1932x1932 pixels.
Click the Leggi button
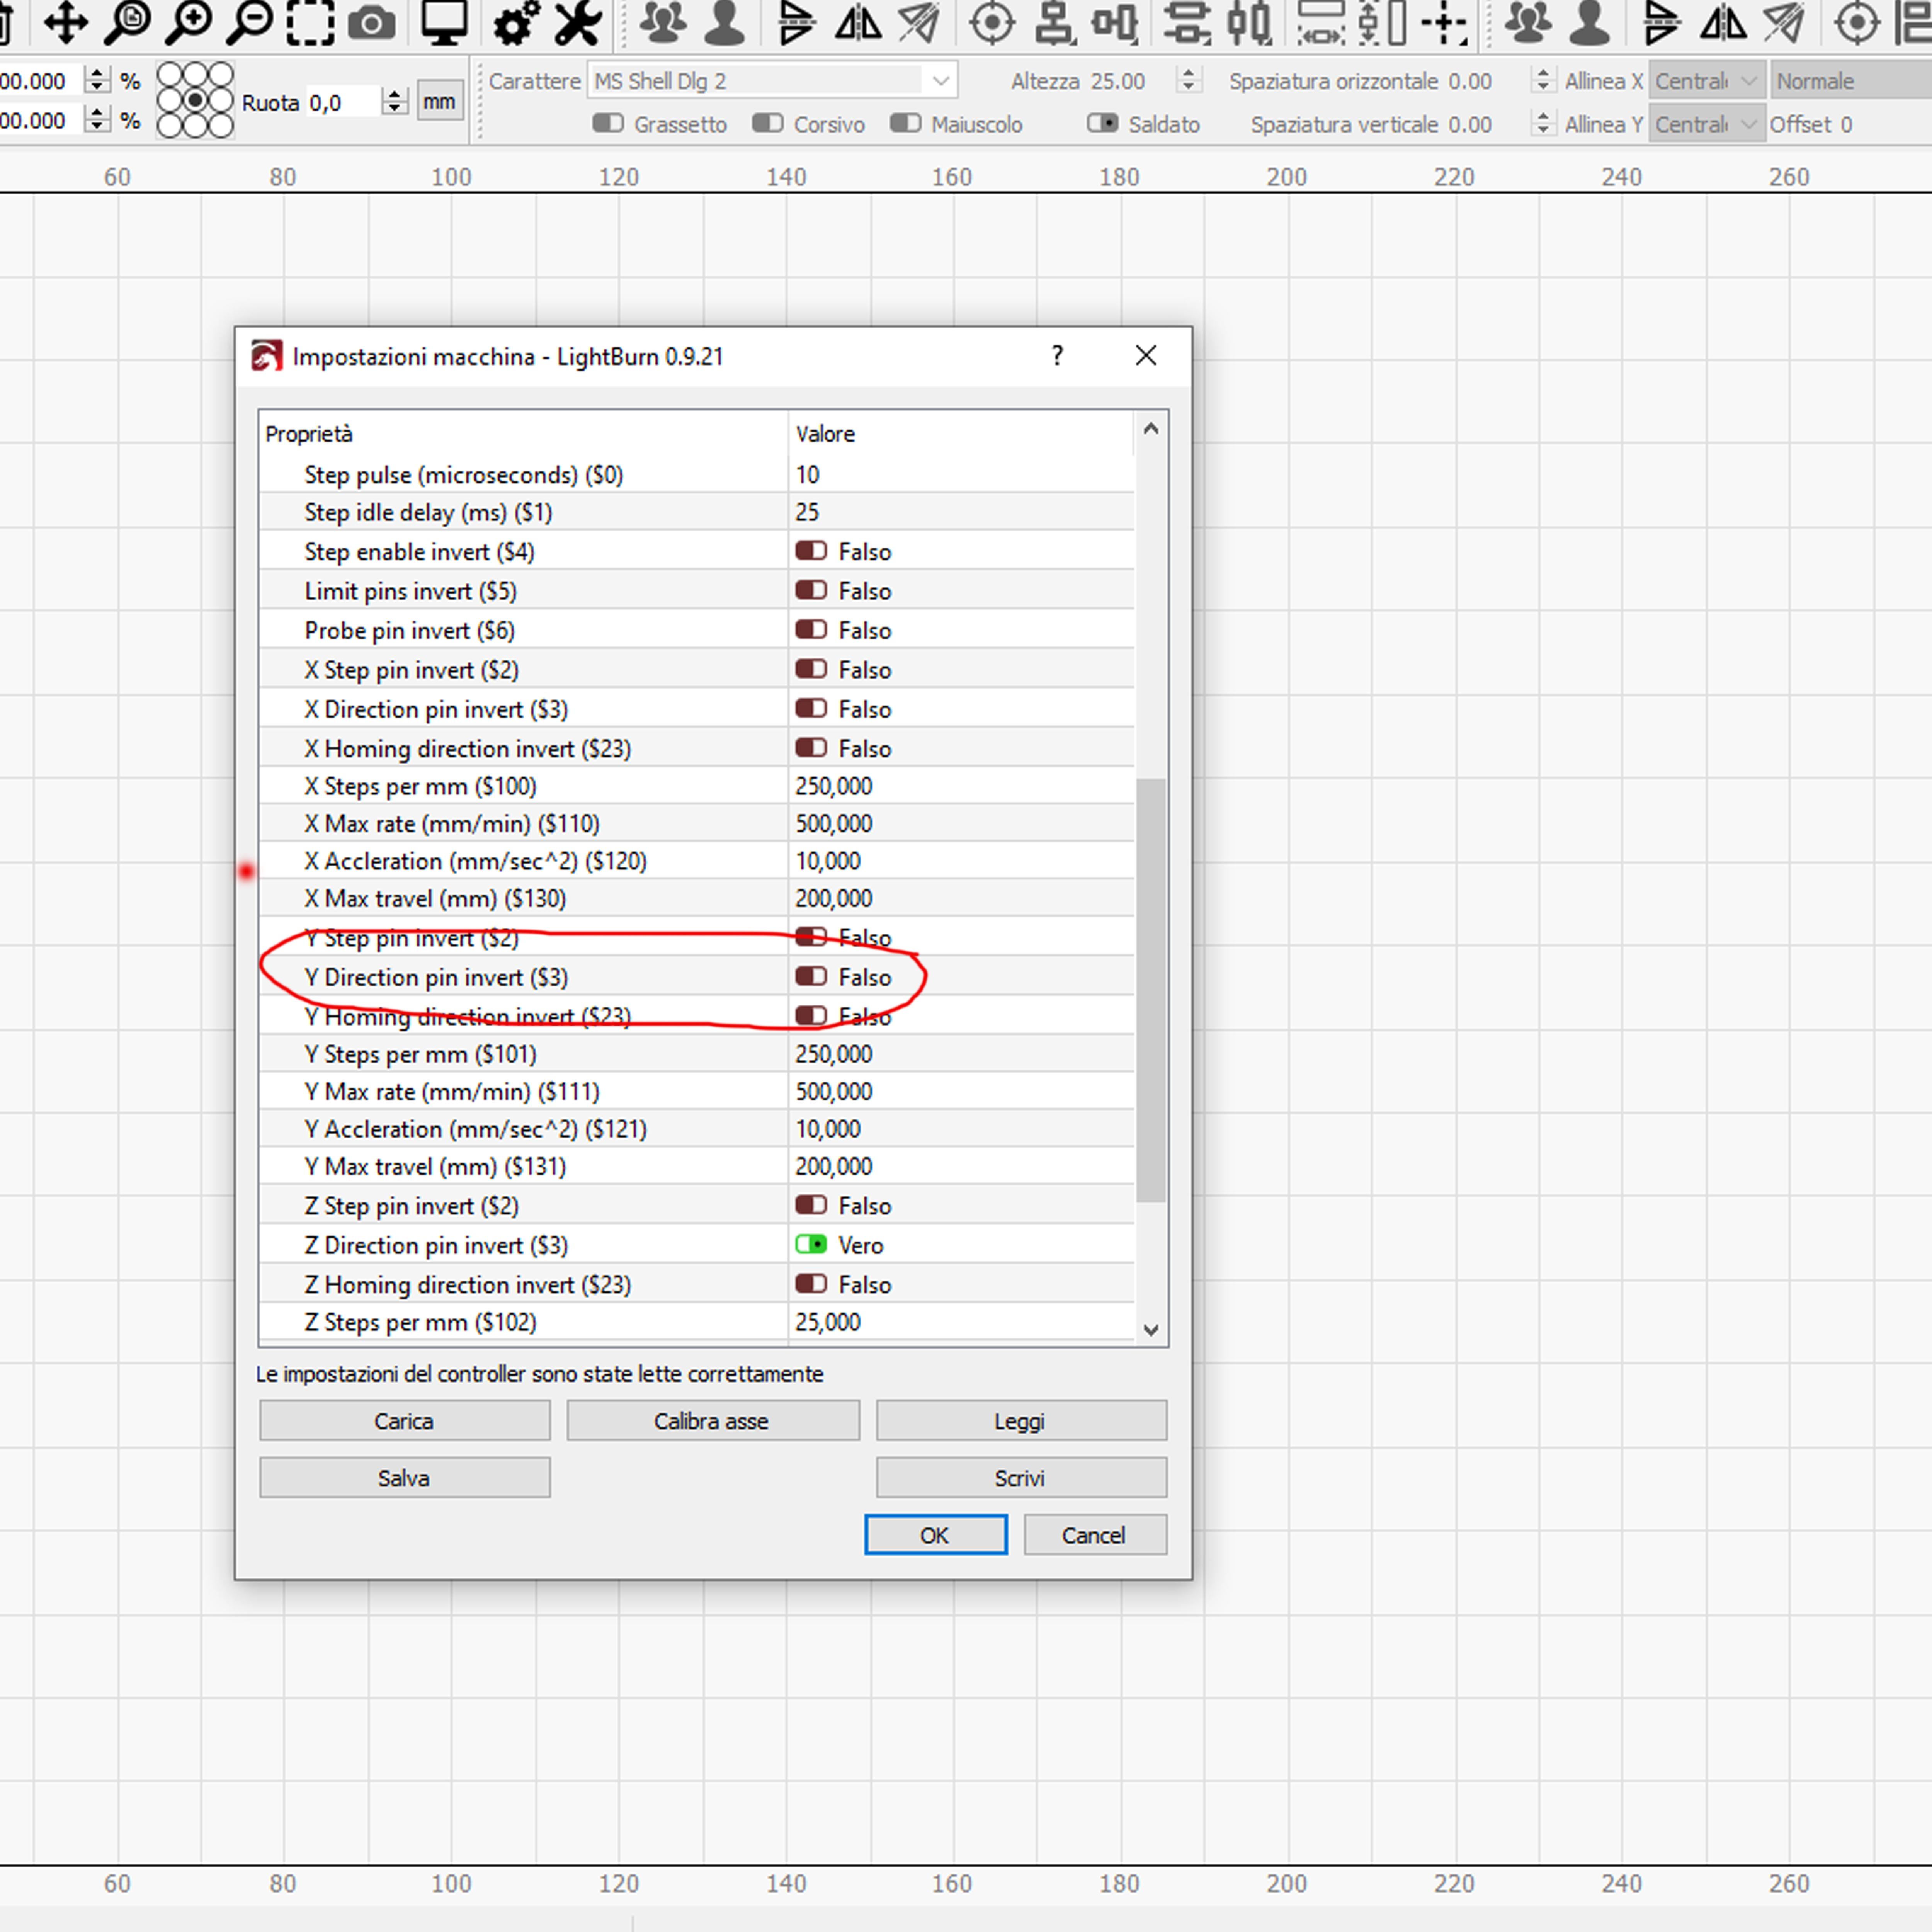pos(1020,1420)
